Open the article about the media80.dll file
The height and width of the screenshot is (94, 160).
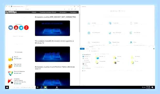point(54,42)
